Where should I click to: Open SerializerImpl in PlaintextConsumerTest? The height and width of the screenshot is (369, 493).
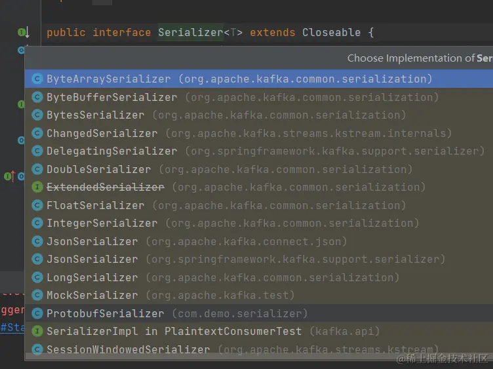click(x=259, y=331)
